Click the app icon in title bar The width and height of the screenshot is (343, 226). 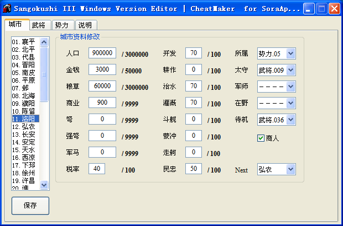pos(7,9)
